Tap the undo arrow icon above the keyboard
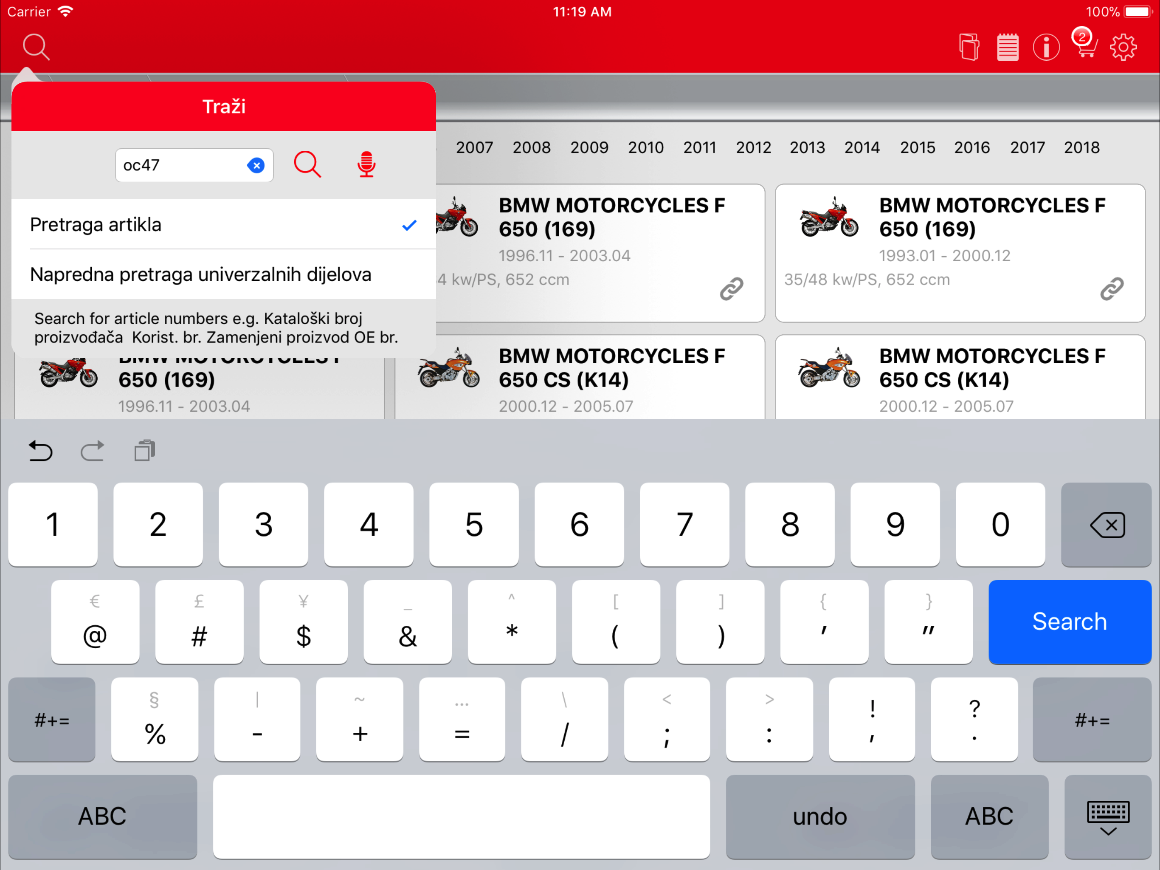The width and height of the screenshot is (1160, 870). point(40,451)
